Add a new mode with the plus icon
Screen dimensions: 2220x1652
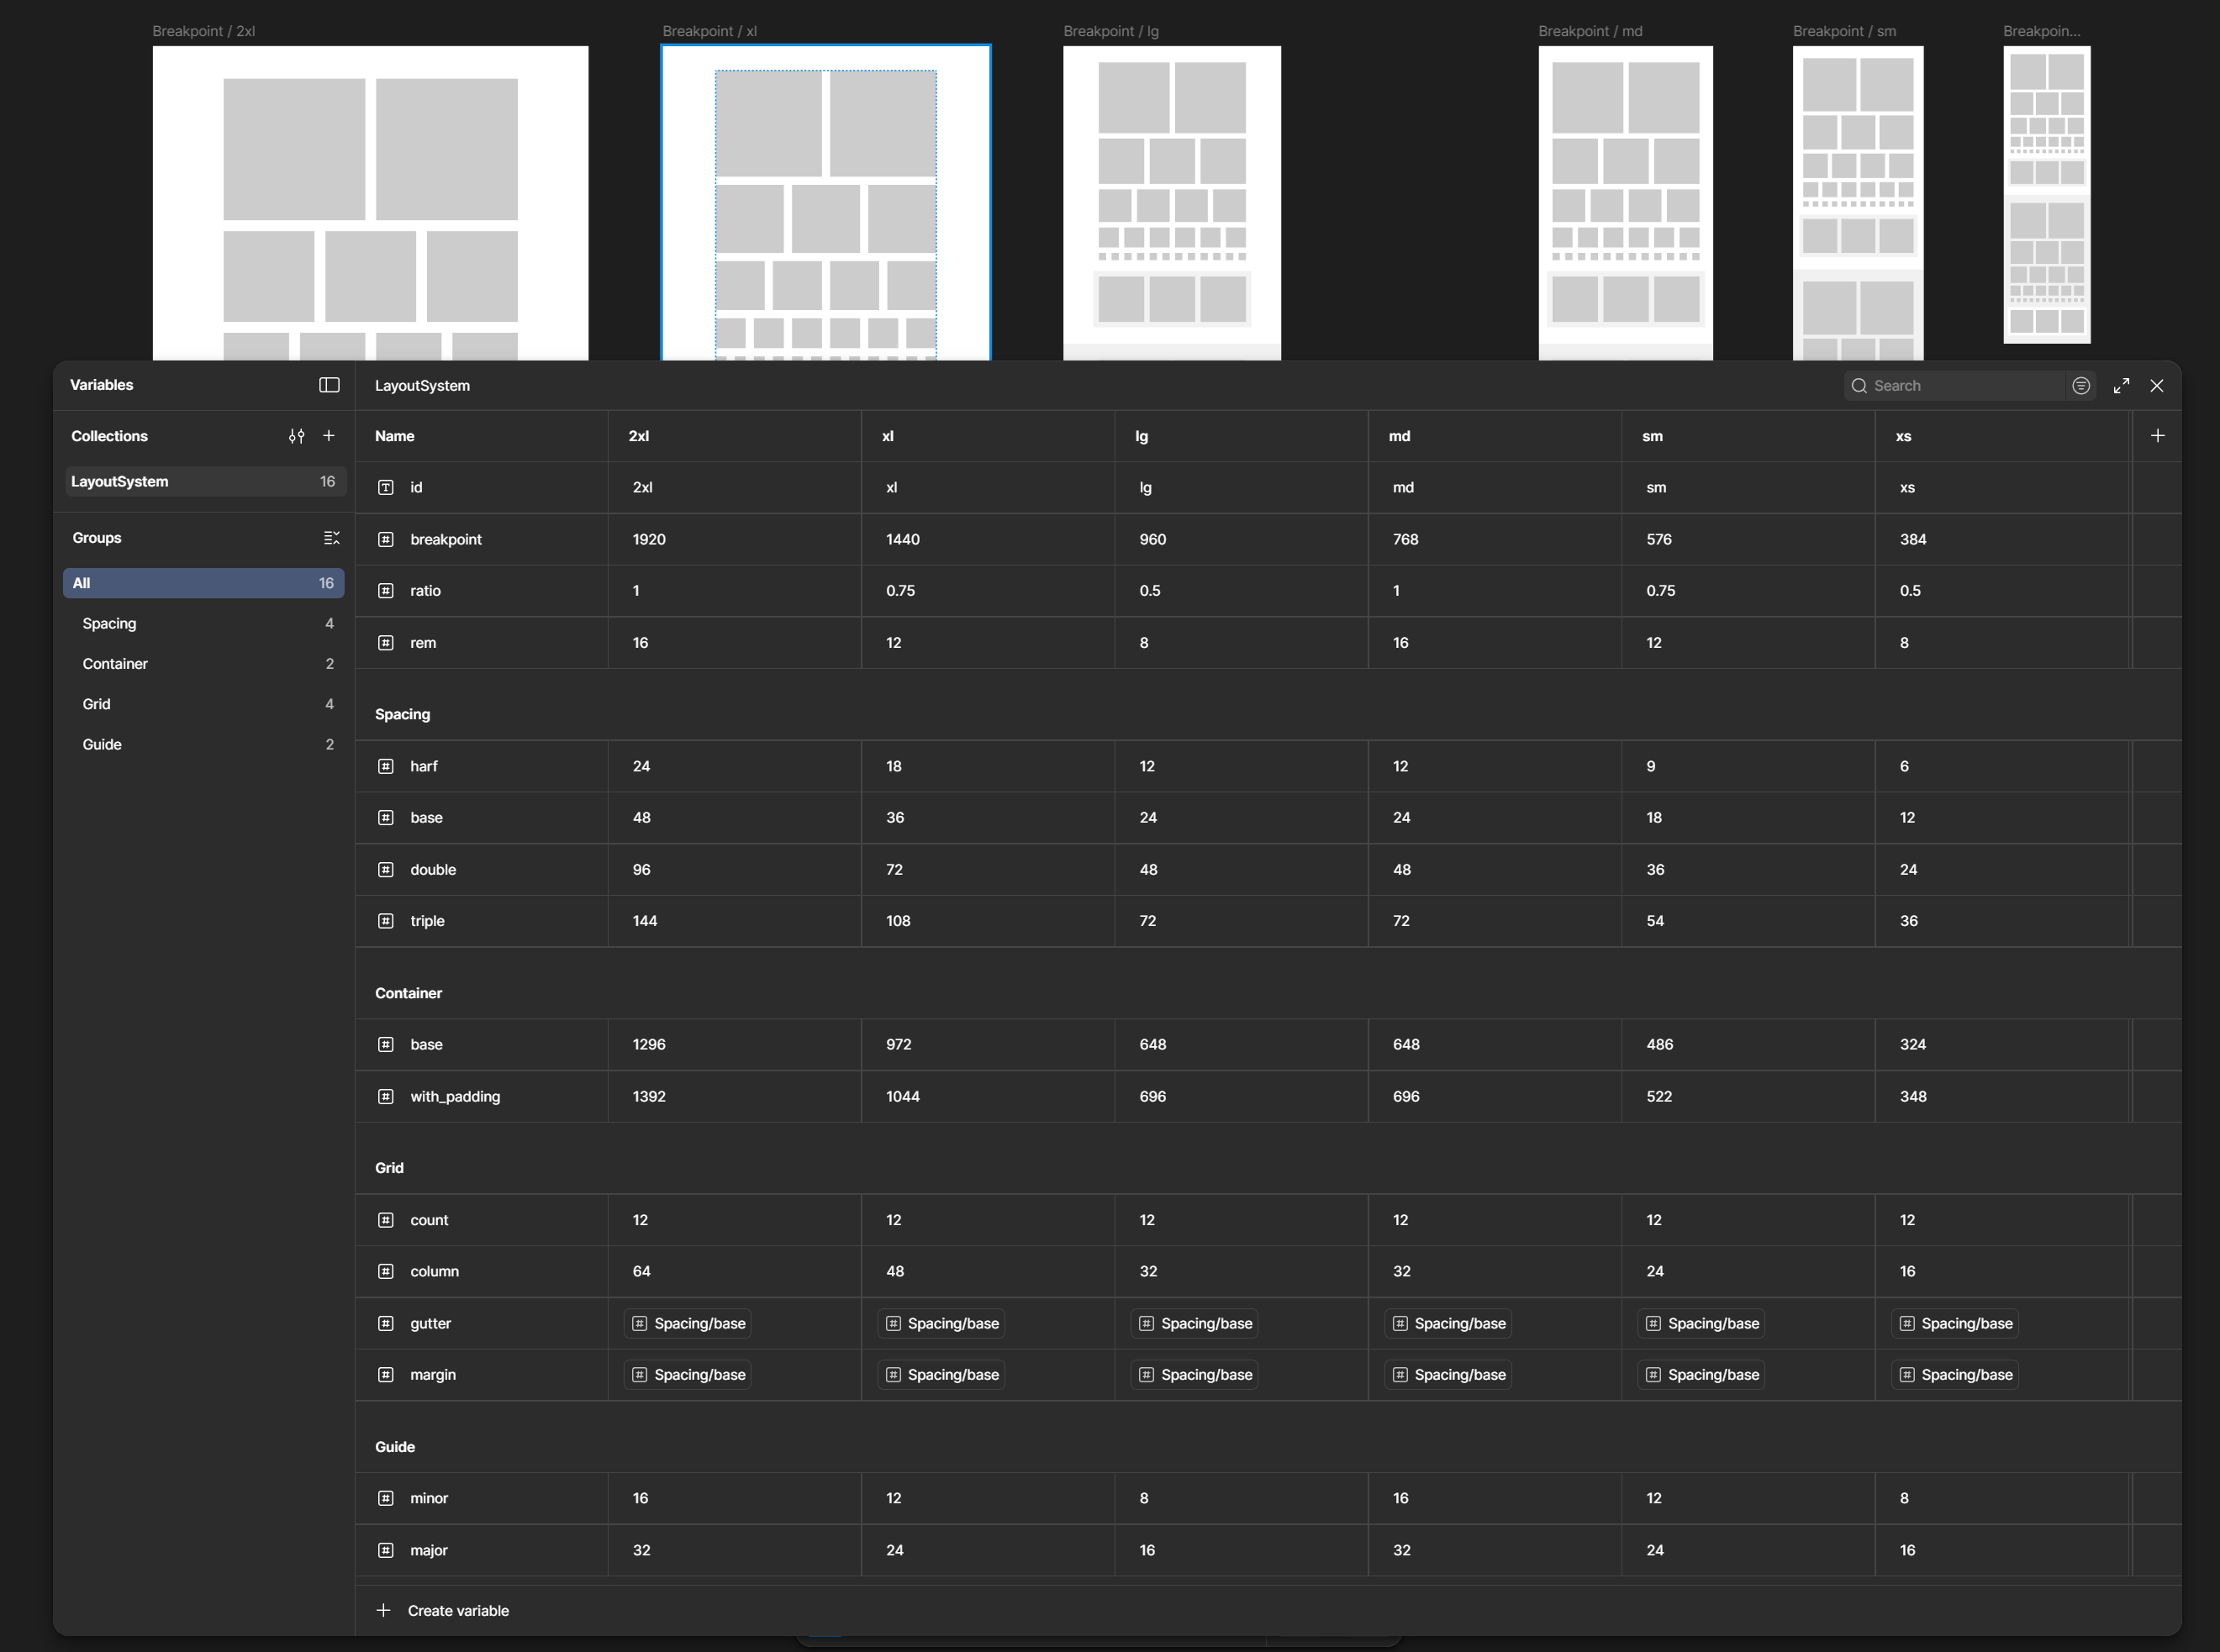(x=2158, y=435)
